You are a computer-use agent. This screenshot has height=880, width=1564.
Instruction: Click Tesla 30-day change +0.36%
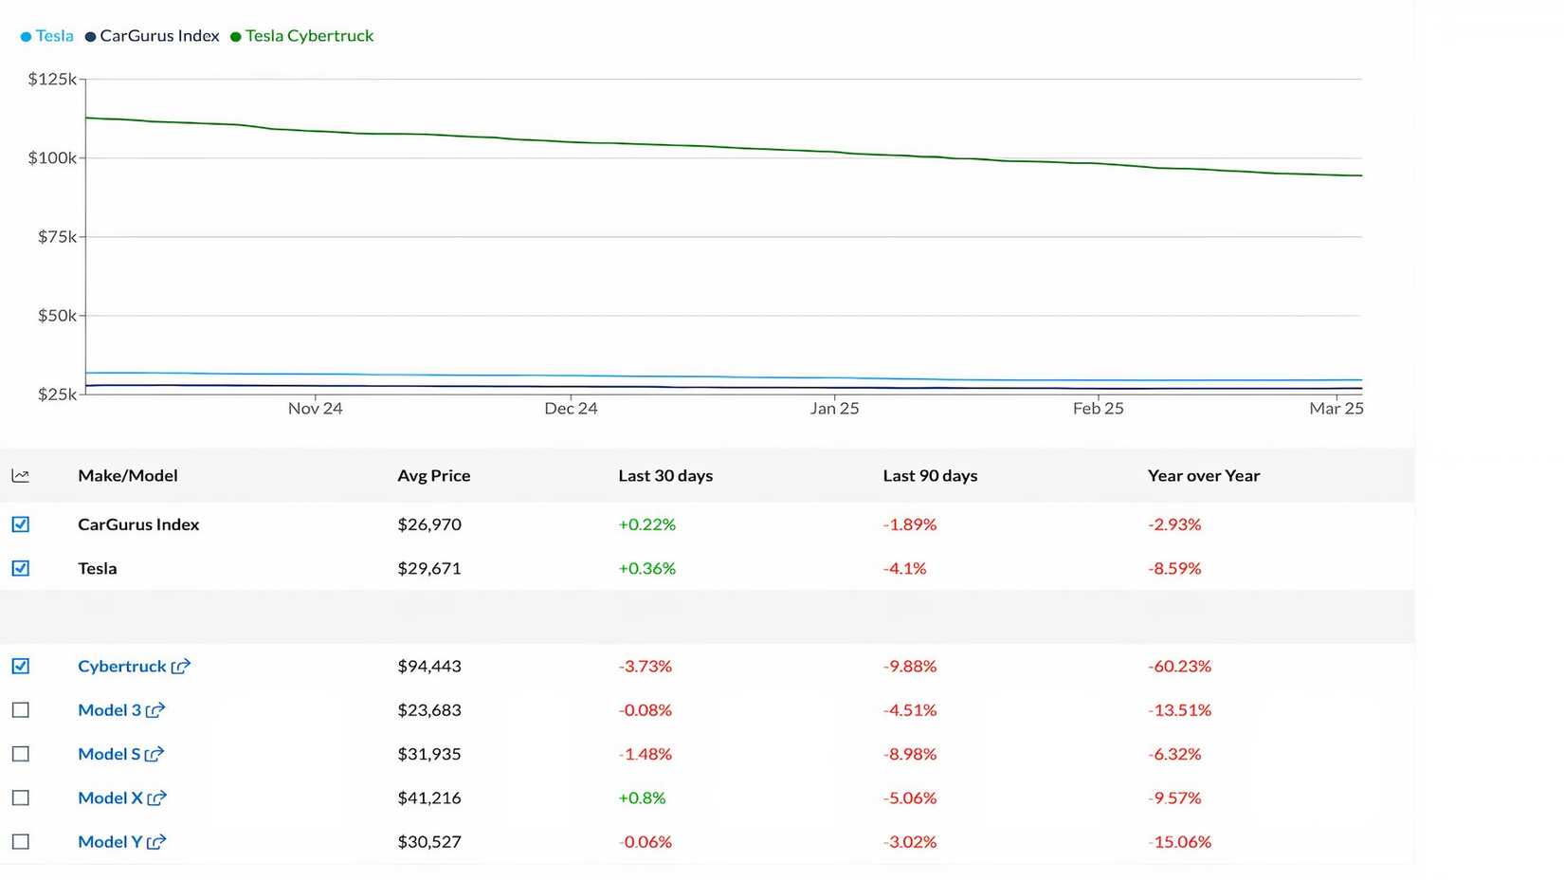tap(647, 569)
